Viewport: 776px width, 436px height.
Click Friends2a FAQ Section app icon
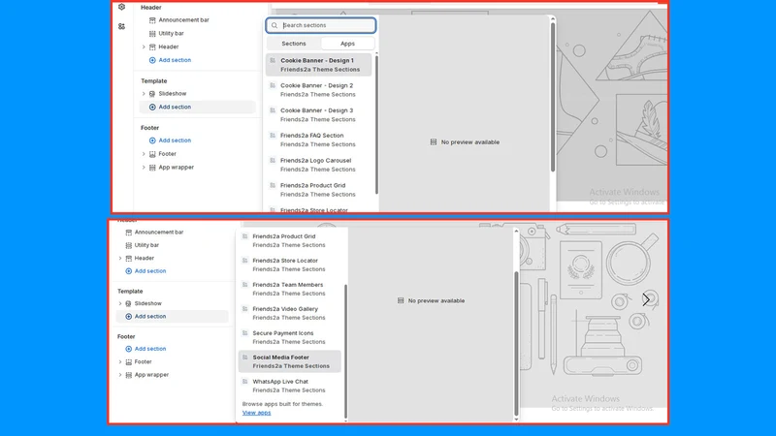[273, 135]
